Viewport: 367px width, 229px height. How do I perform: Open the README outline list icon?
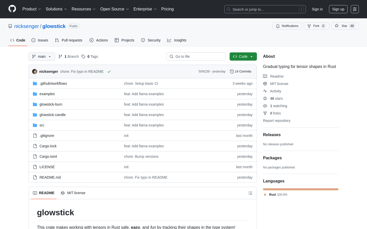[250, 193]
